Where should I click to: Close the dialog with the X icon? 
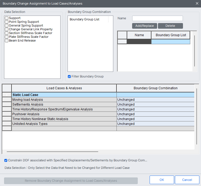pos(197,3)
